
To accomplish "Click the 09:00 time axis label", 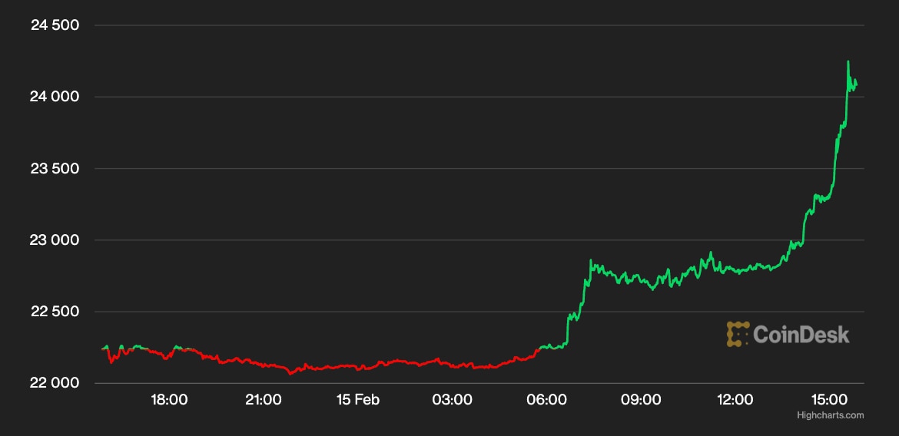I will [641, 400].
